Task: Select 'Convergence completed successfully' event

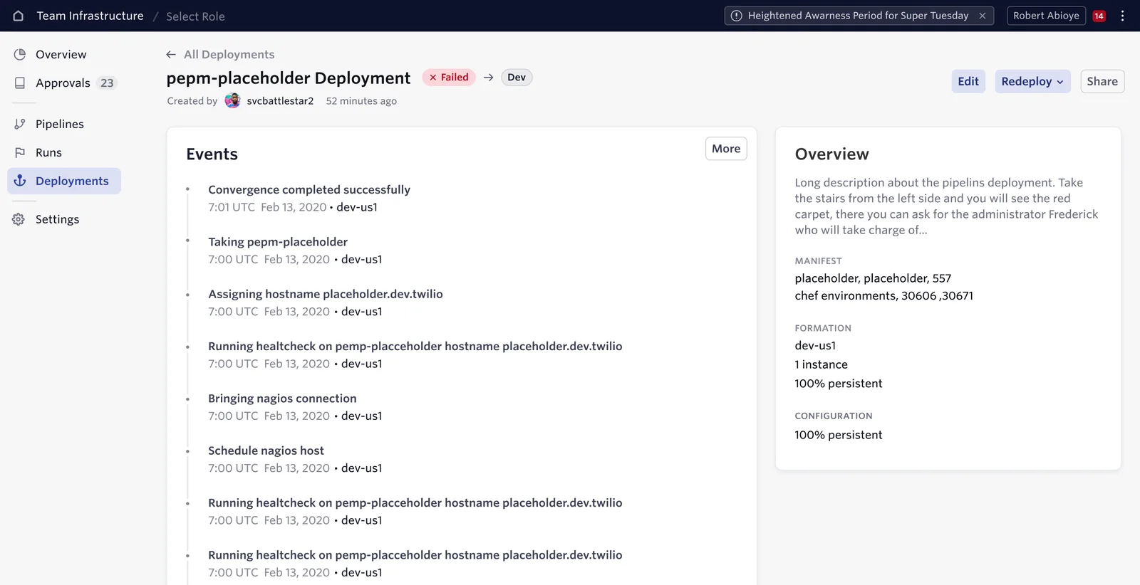Action: 309,189
